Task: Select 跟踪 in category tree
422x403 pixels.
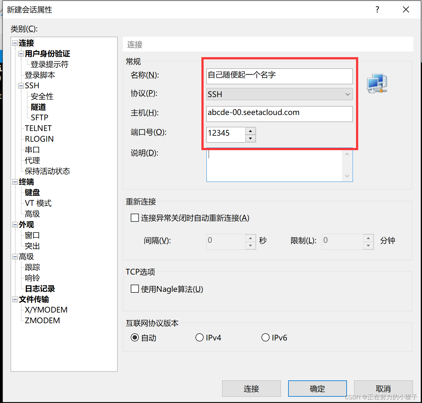Action: tap(32, 267)
